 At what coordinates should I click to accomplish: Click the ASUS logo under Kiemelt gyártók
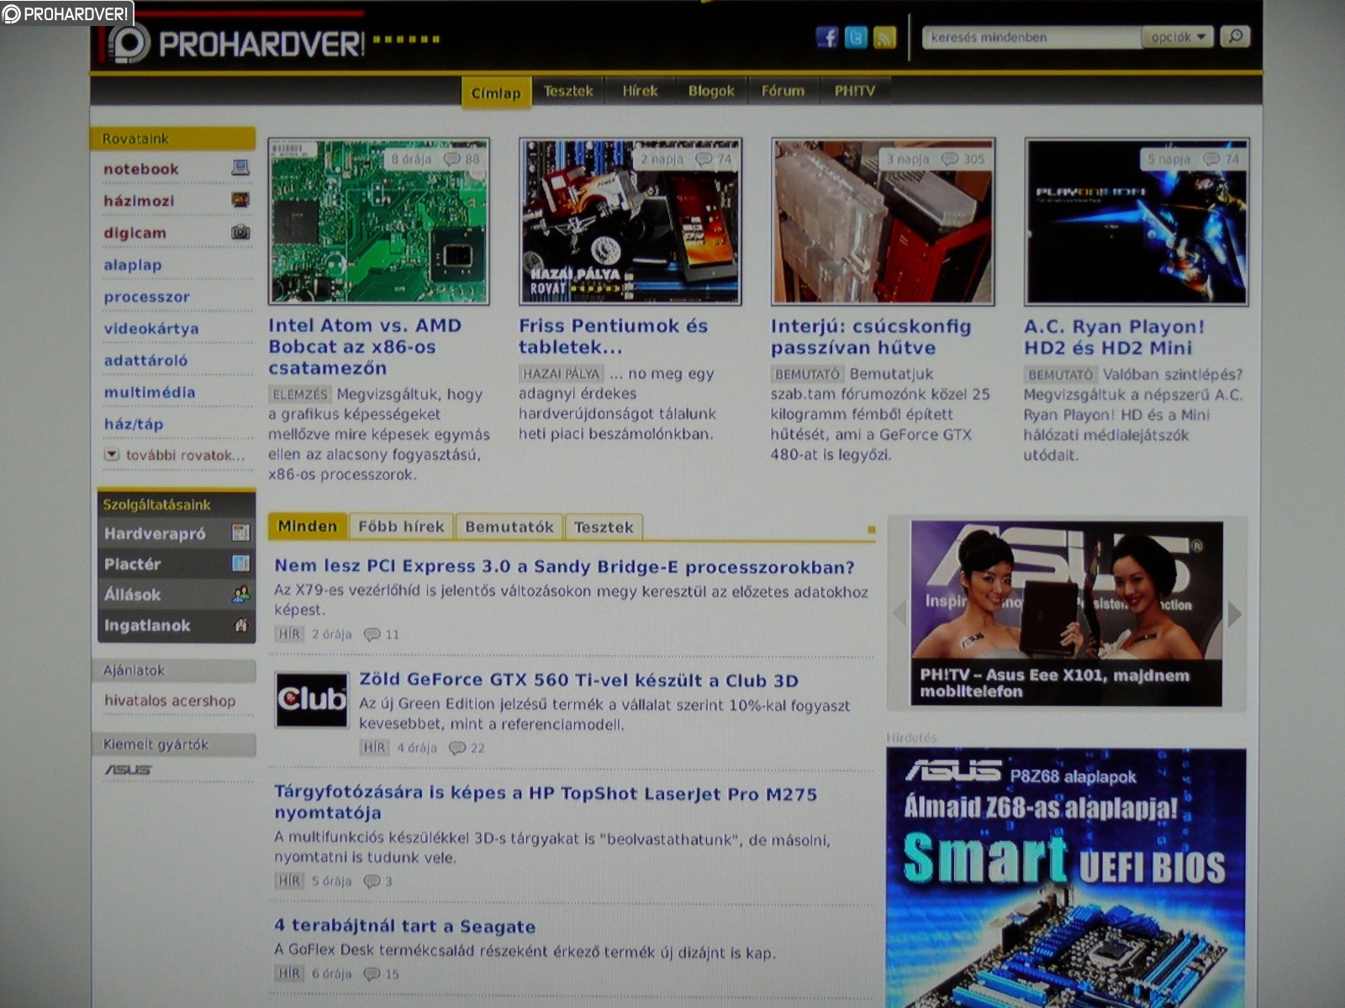129,769
